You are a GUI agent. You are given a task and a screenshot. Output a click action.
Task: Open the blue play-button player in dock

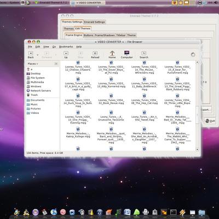click(72, 212)
